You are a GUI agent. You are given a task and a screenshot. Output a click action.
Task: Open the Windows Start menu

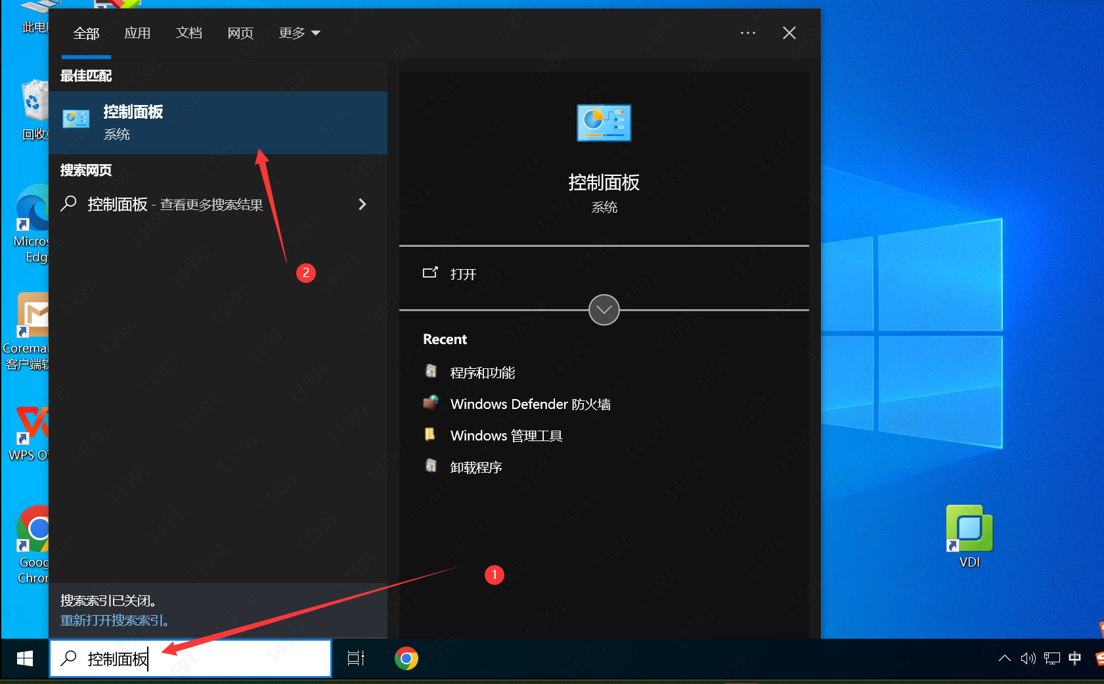point(25,658)
